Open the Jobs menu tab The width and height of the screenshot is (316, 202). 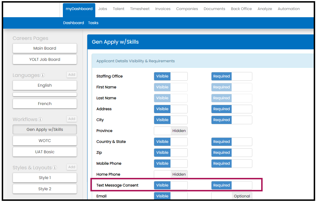[102, 9]
